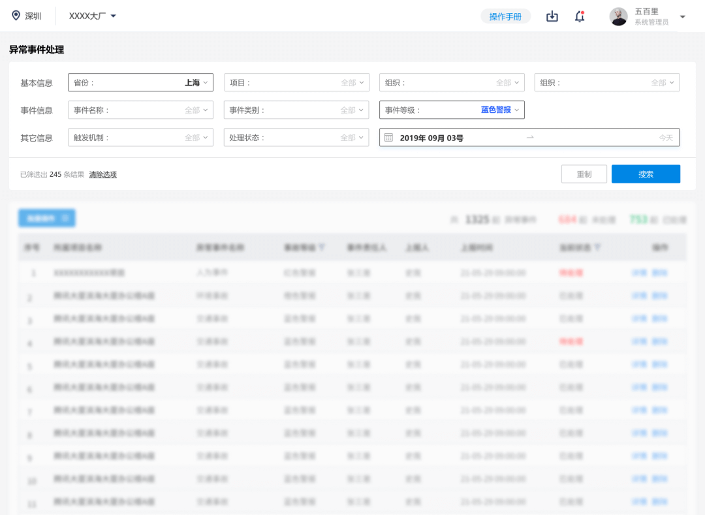Click the 今天 end date field
This screenshot has height=515, width=705.
[666, 138]
